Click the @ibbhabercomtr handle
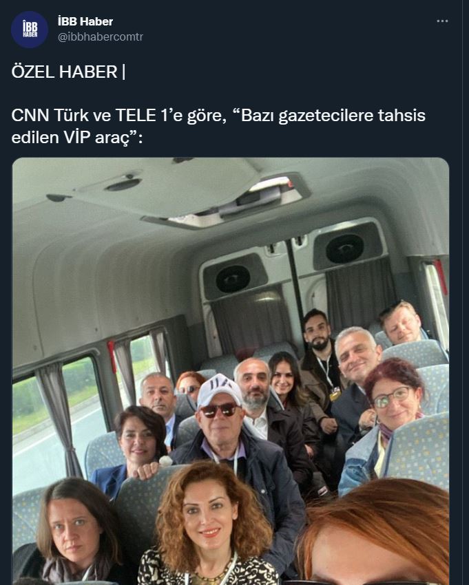Screen dimensions: 469x585 coord(100,37)
